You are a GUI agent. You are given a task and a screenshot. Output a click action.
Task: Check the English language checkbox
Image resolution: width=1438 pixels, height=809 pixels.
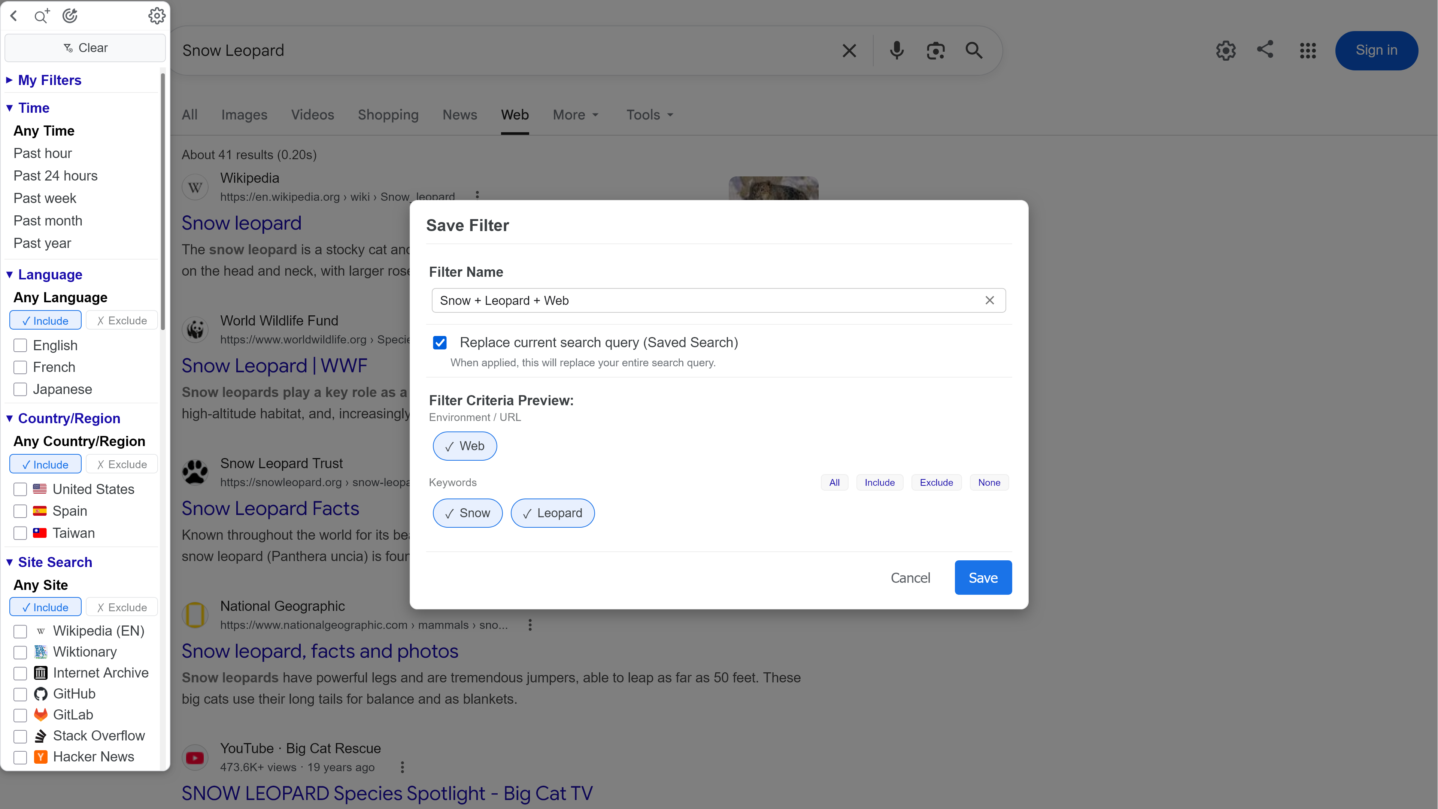tap(20, 346)
